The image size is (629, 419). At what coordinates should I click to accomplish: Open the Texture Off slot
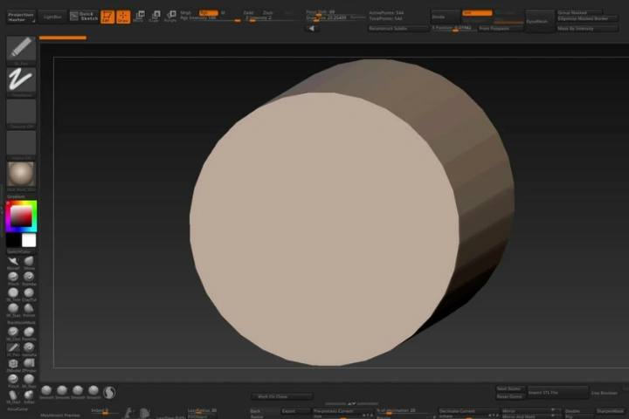click(x=21, y=112)
